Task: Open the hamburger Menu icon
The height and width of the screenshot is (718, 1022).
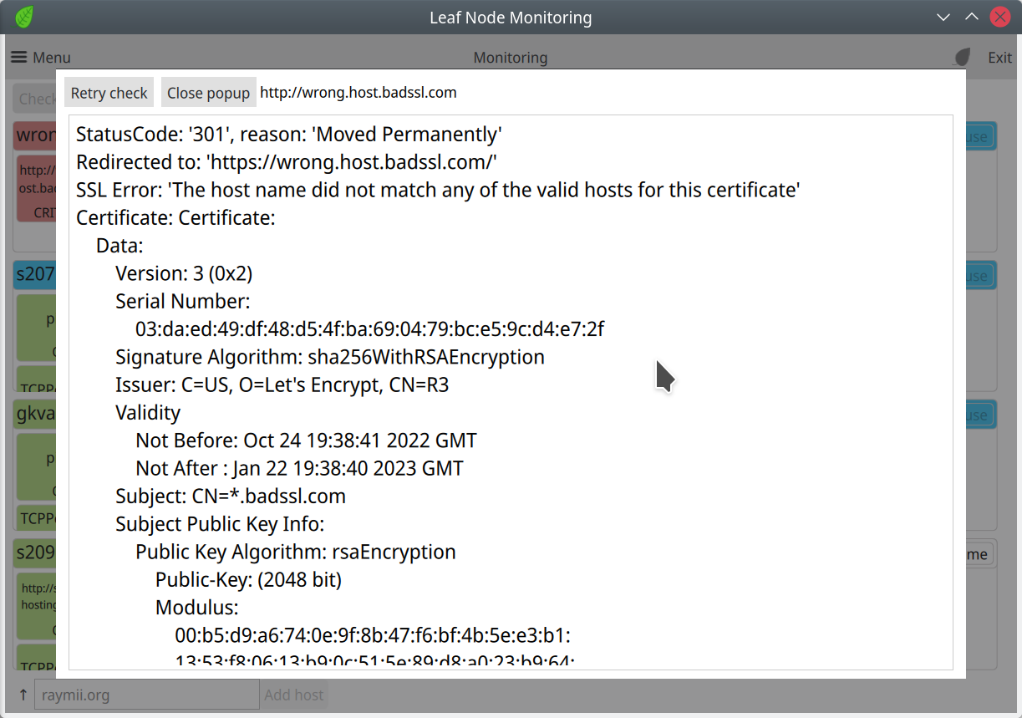Action: click(x=18, y=57)
